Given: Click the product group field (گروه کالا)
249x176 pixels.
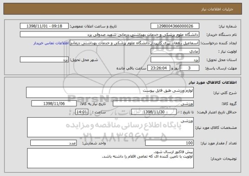Looking at the screenshot, I should pos(153,103).
